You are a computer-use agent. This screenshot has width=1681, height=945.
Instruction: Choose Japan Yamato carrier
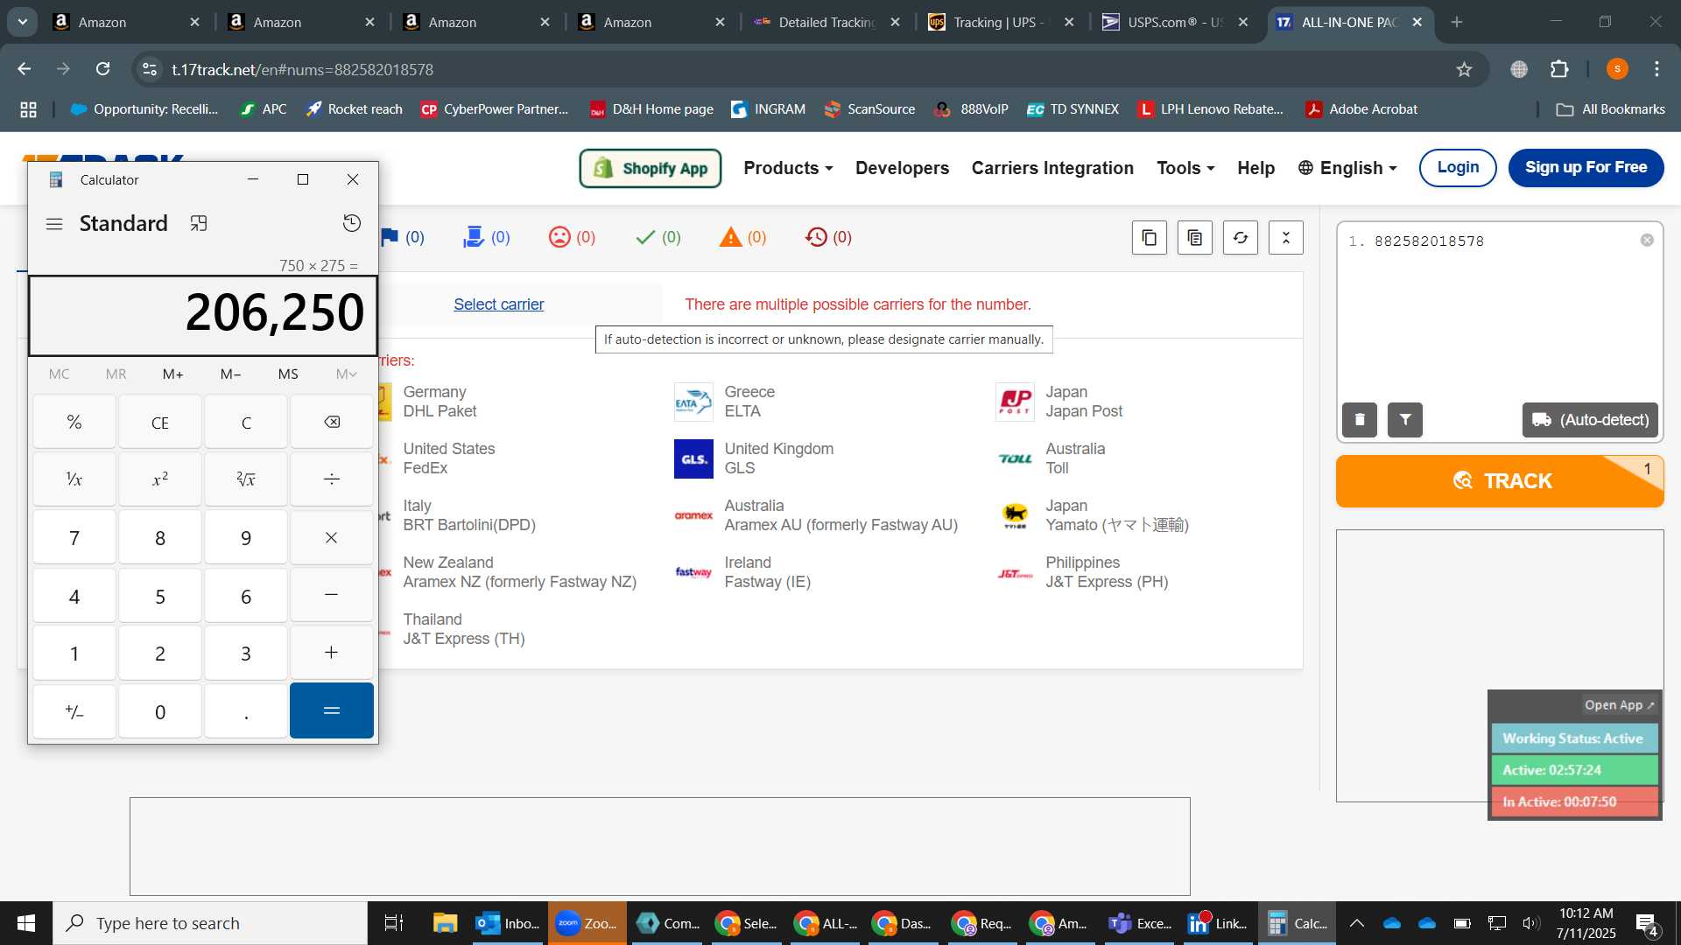click(x=1092, y=515)
